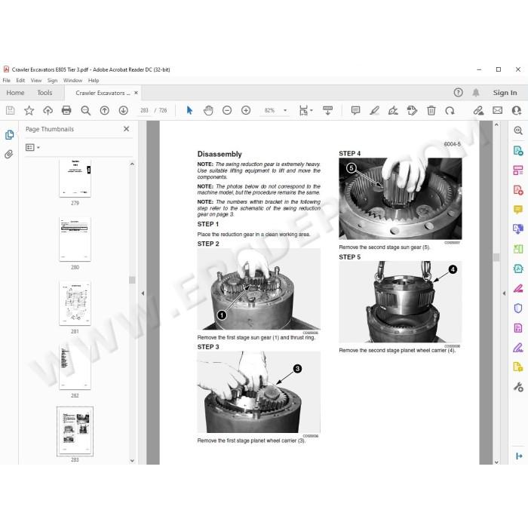Screen dimensions: 528x528
Task: Open the find text magnifier
Action: pyautogui.click(x=85, y=110)
